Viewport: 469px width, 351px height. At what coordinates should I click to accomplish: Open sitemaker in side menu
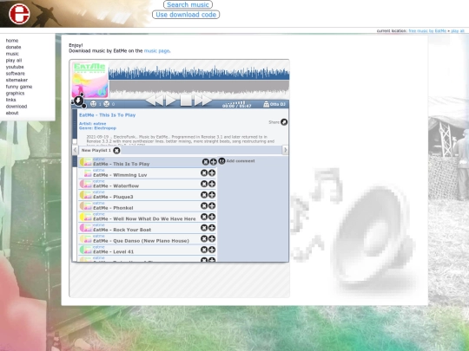point(17,80)
